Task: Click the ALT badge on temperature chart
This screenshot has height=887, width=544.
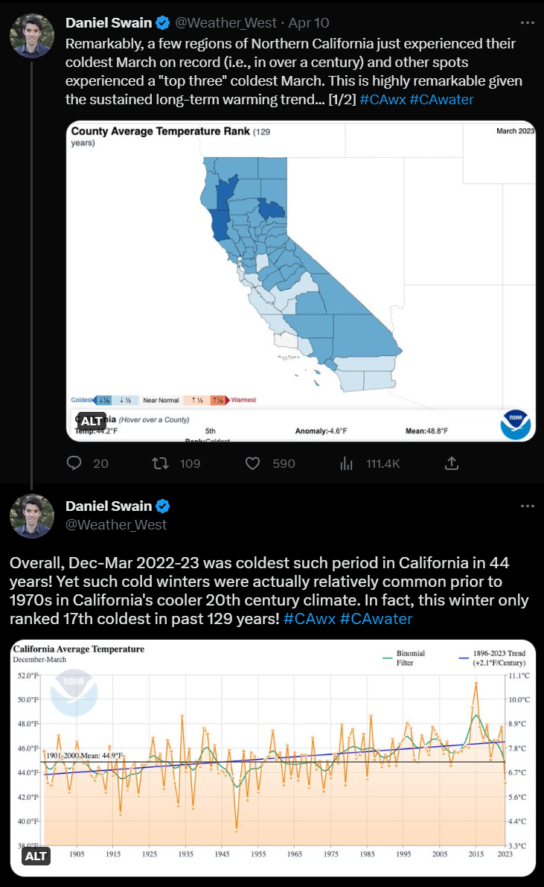Action: click(36, 856)
